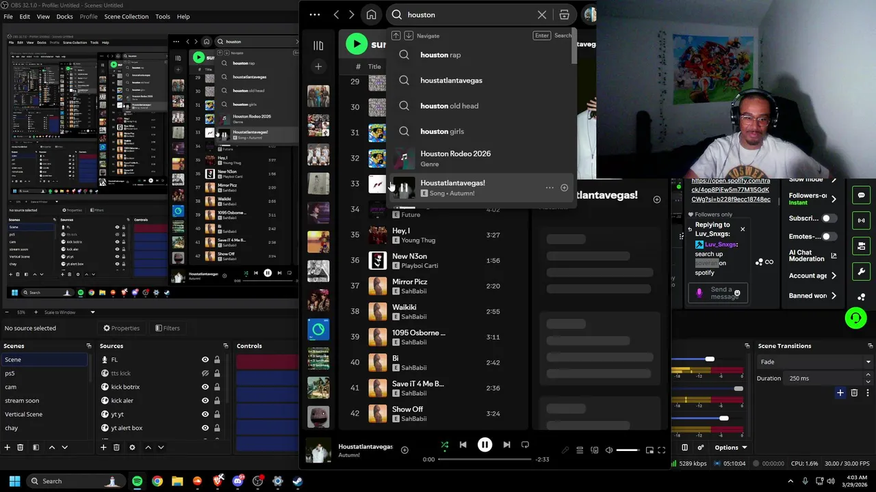
Task: Click Send a message chat input
Action: pos(718,292)
